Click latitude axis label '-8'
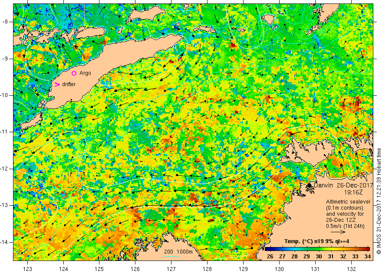The height and width of the screenshot is (274, 382). [5, 22]
